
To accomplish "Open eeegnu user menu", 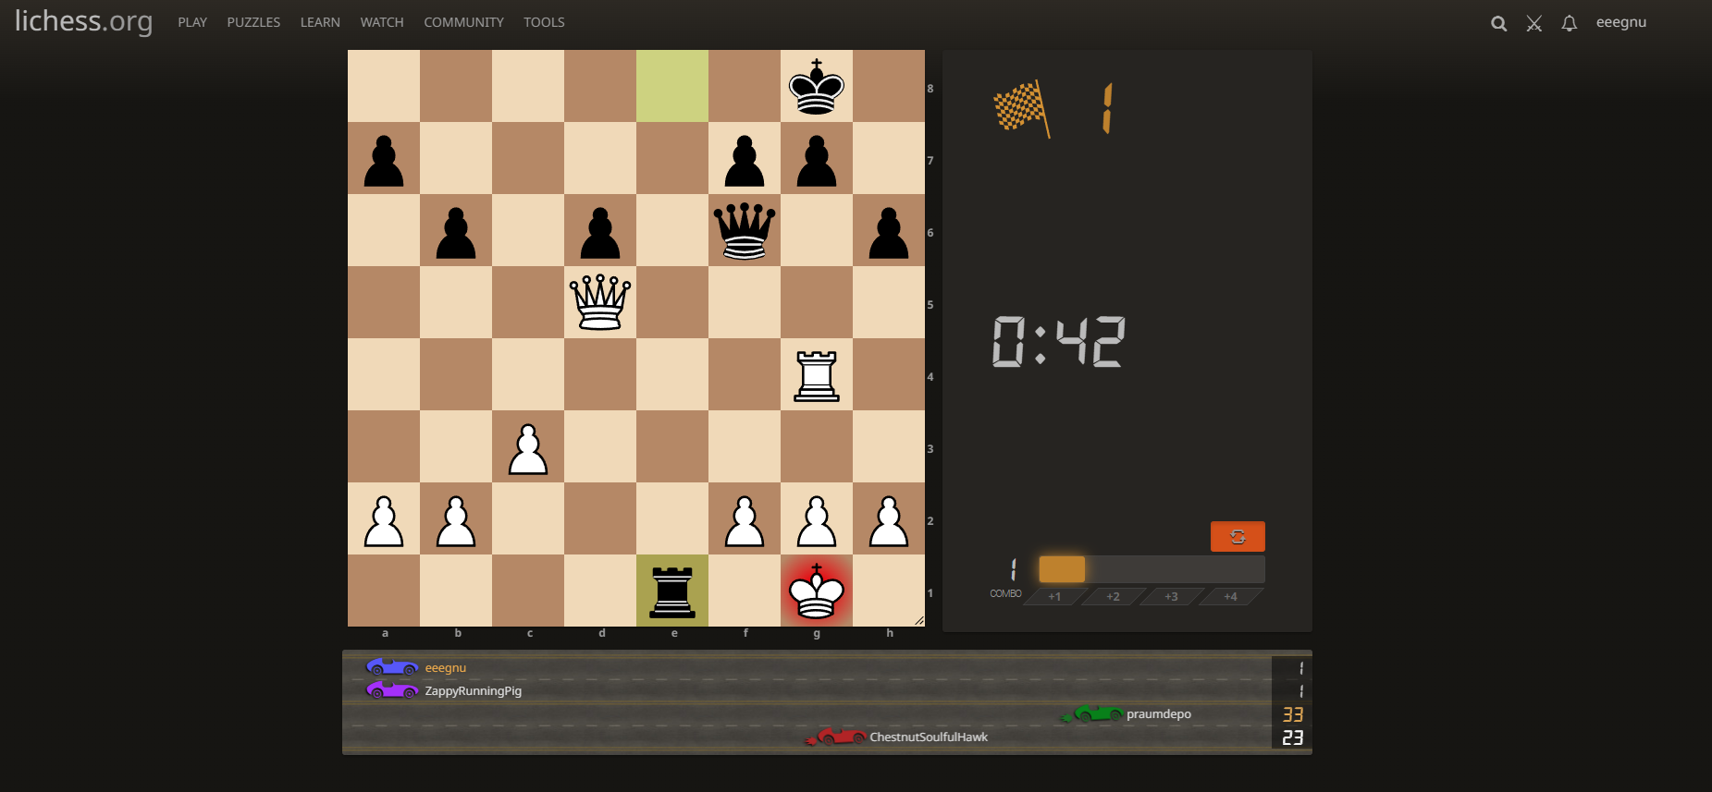I will [1621, 22].
